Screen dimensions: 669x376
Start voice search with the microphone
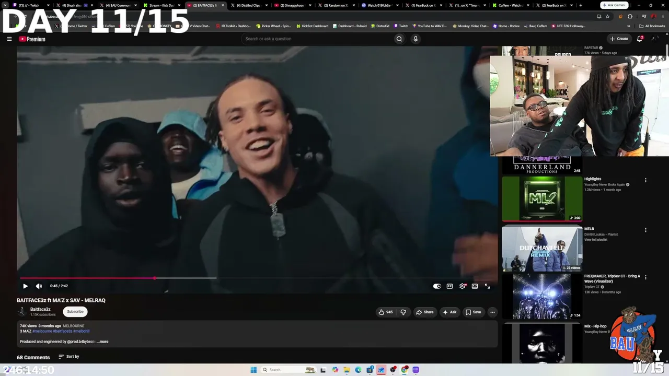(416, 39)
